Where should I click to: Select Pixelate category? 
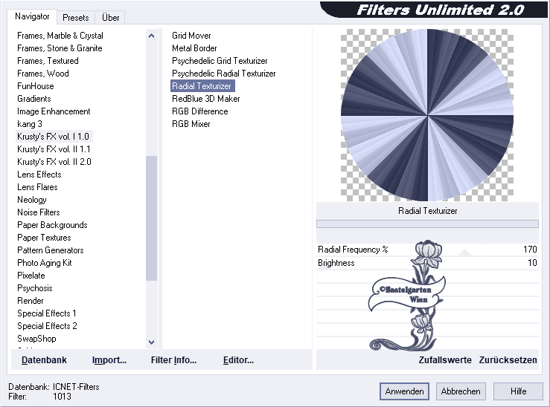31,275
